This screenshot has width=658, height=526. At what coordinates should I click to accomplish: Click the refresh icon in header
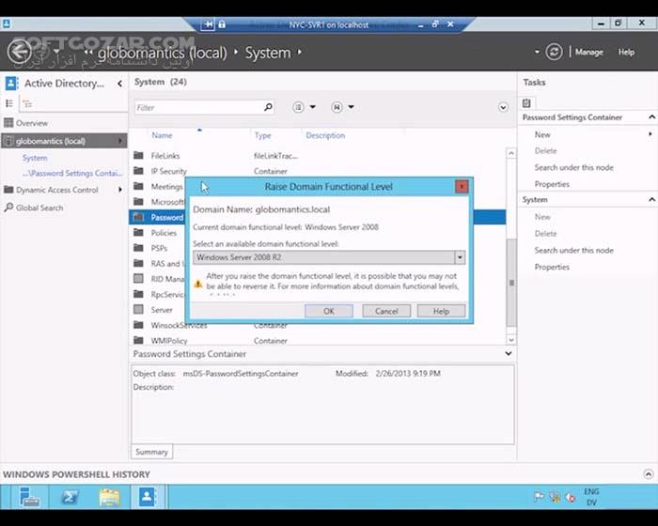click(x=554, y=52)
